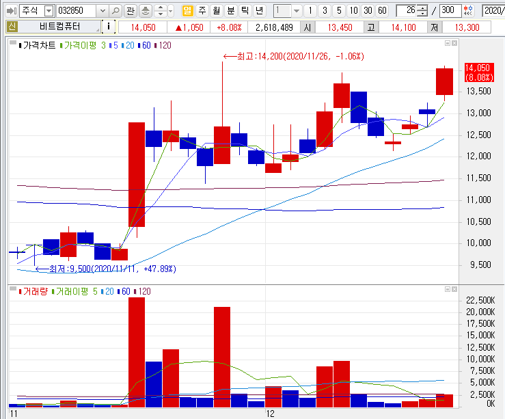The width and height of the screenshot is (505, 419).
Task: Click the low price 13,300
Action: (467, 27)
